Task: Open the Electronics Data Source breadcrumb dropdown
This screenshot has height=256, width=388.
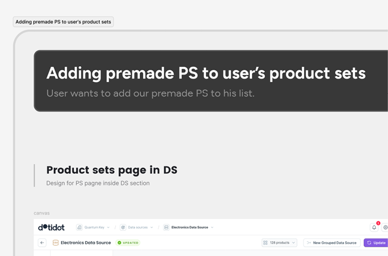Action: click(x=212, y=227)
